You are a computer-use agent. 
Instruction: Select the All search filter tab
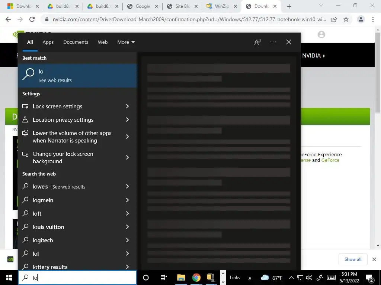click(x=30, y=42)
